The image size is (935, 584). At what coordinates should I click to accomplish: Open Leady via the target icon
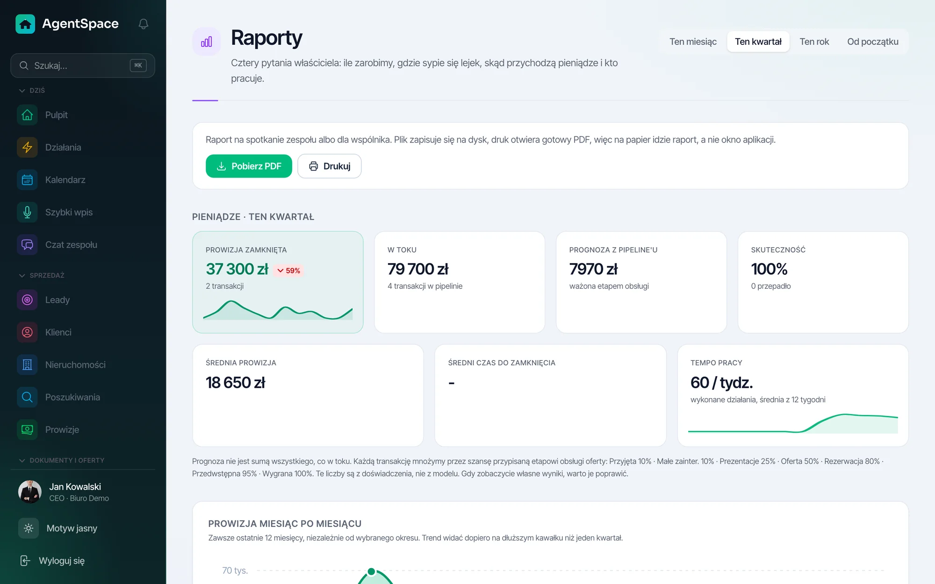click(x=27, y=300)
